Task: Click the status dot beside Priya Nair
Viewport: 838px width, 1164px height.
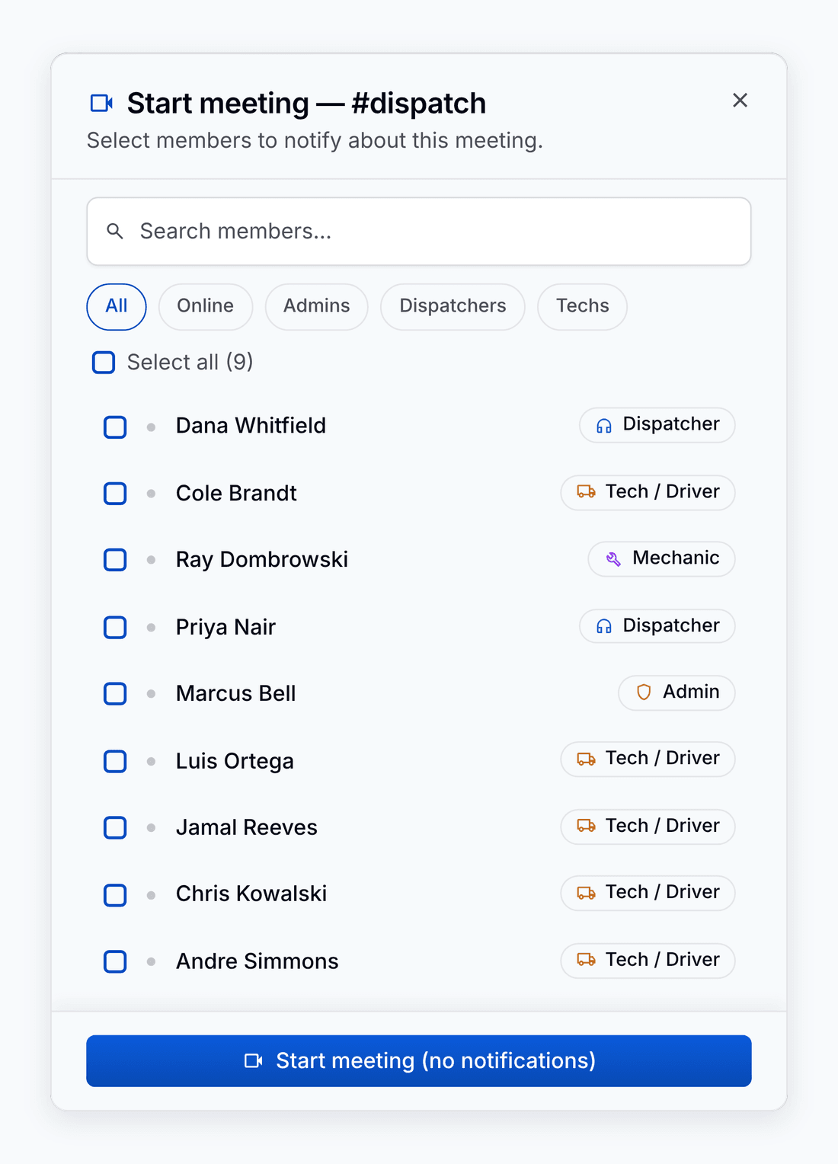Action: 152,628
